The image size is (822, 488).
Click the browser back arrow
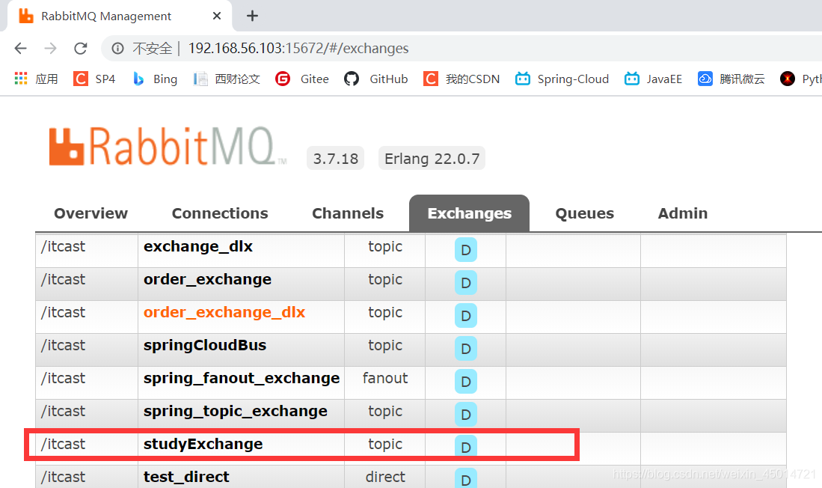(20, 48)
